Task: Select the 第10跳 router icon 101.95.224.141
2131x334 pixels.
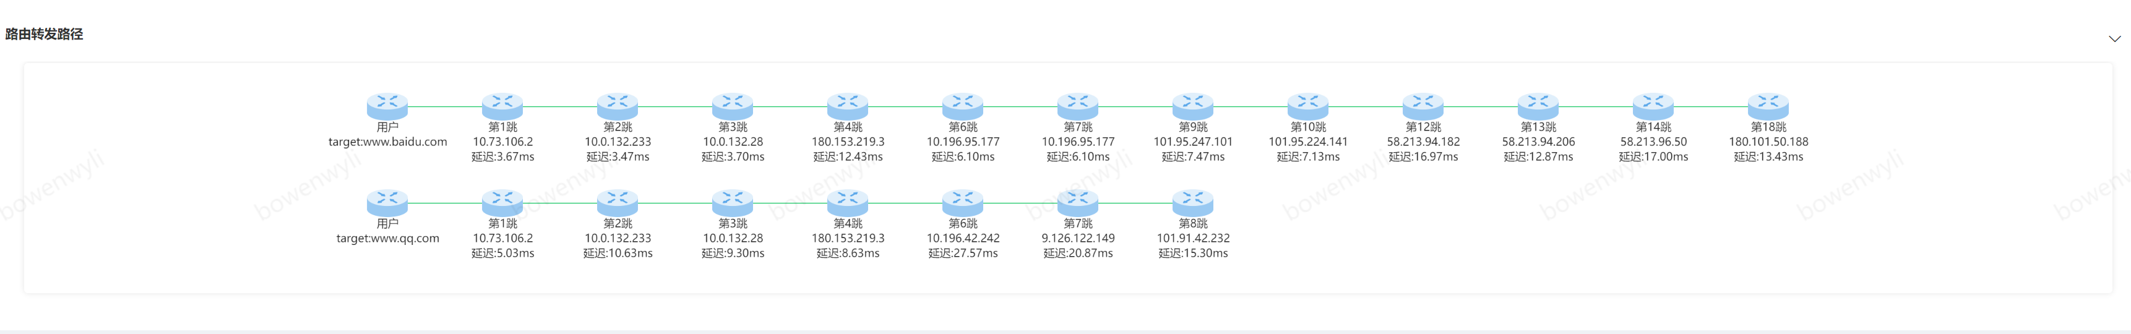Action: (1308, 106)
